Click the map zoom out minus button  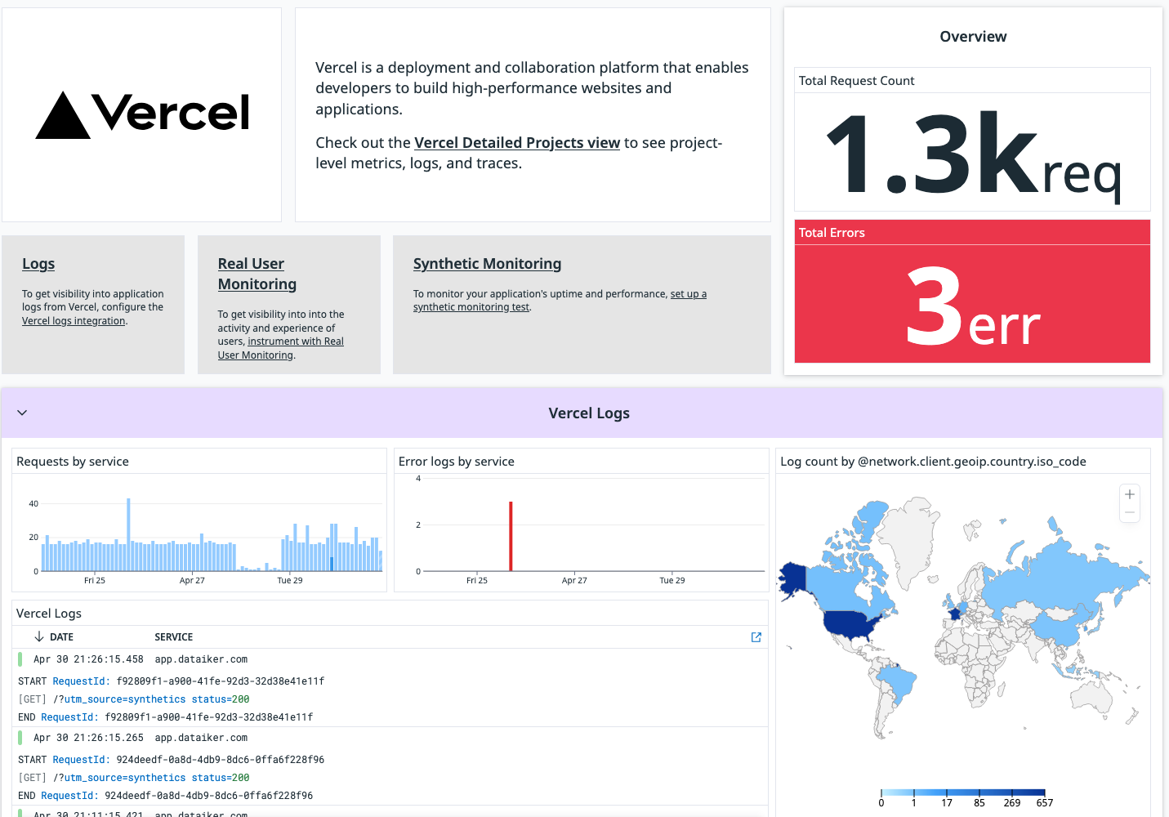1130,513
